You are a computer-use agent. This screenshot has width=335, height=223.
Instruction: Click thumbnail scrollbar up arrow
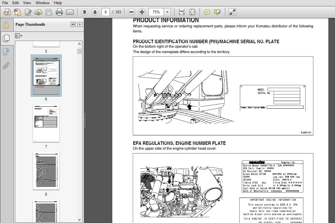coord(80,44)
